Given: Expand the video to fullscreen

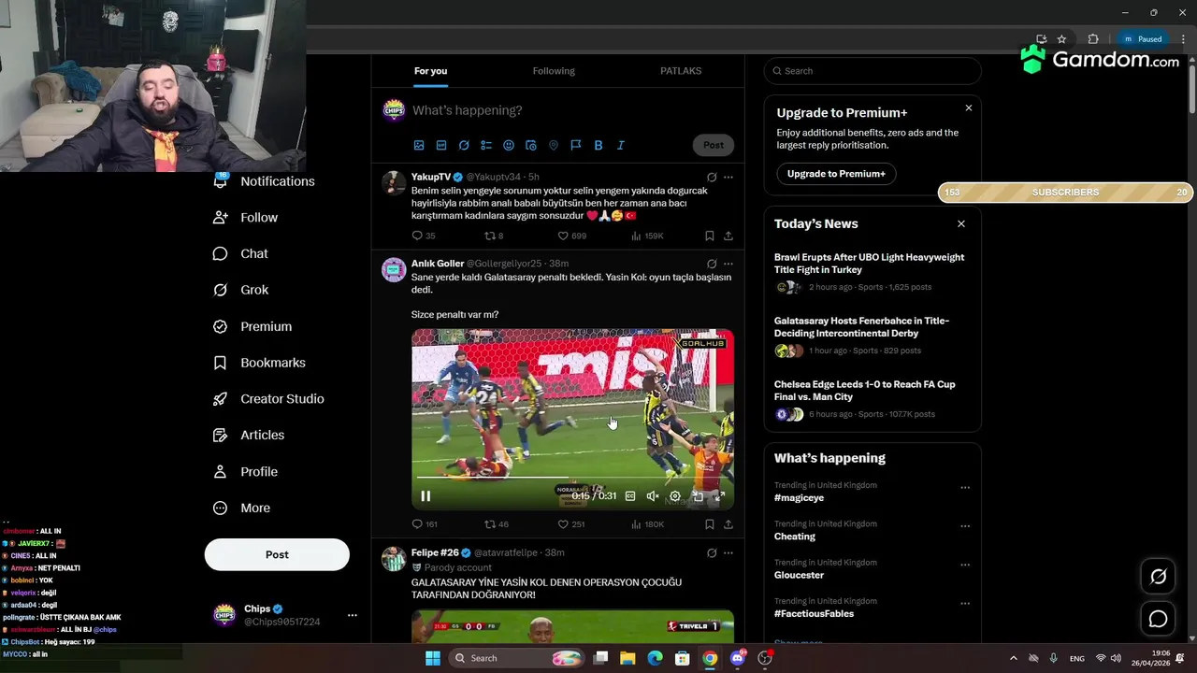Looking at the screenshot, I should [x=720, y=496].
